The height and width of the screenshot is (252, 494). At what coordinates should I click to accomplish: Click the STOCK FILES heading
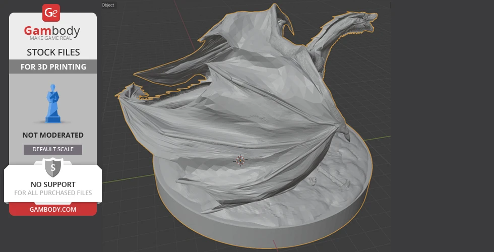coord(53,52)
